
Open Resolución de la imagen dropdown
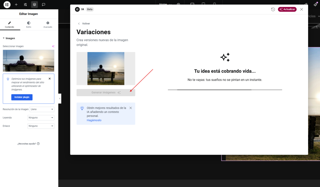click(x=42, y=109)
